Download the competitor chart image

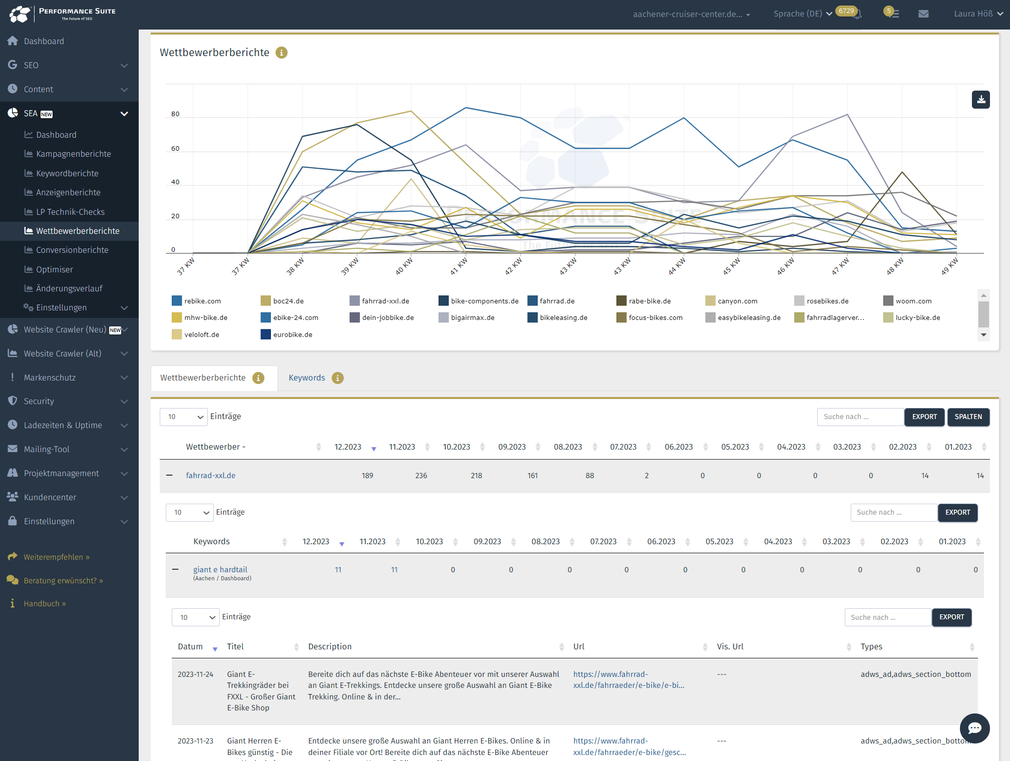[x=980, y=100]
